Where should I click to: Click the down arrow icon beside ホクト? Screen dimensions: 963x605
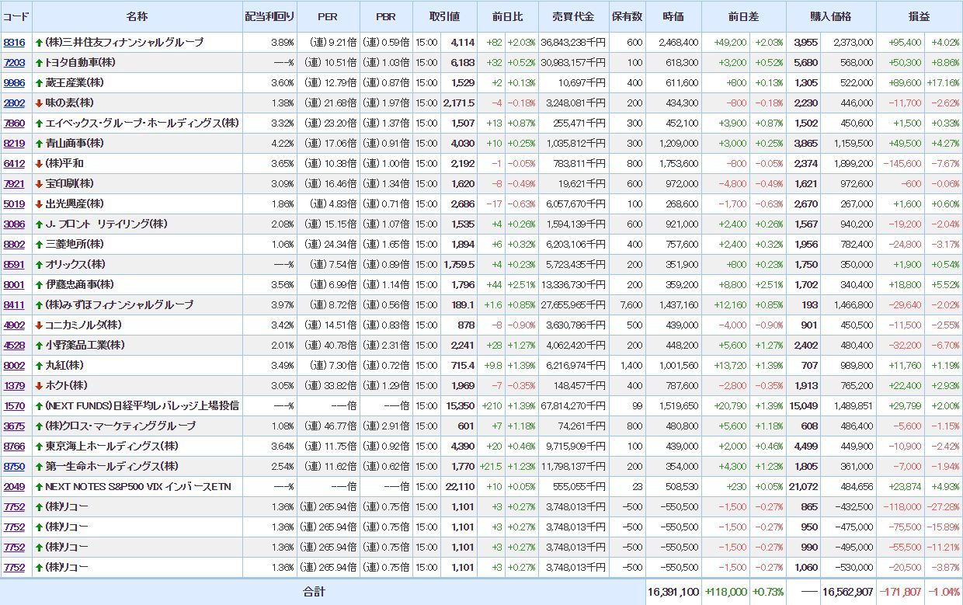coord(39,385)
